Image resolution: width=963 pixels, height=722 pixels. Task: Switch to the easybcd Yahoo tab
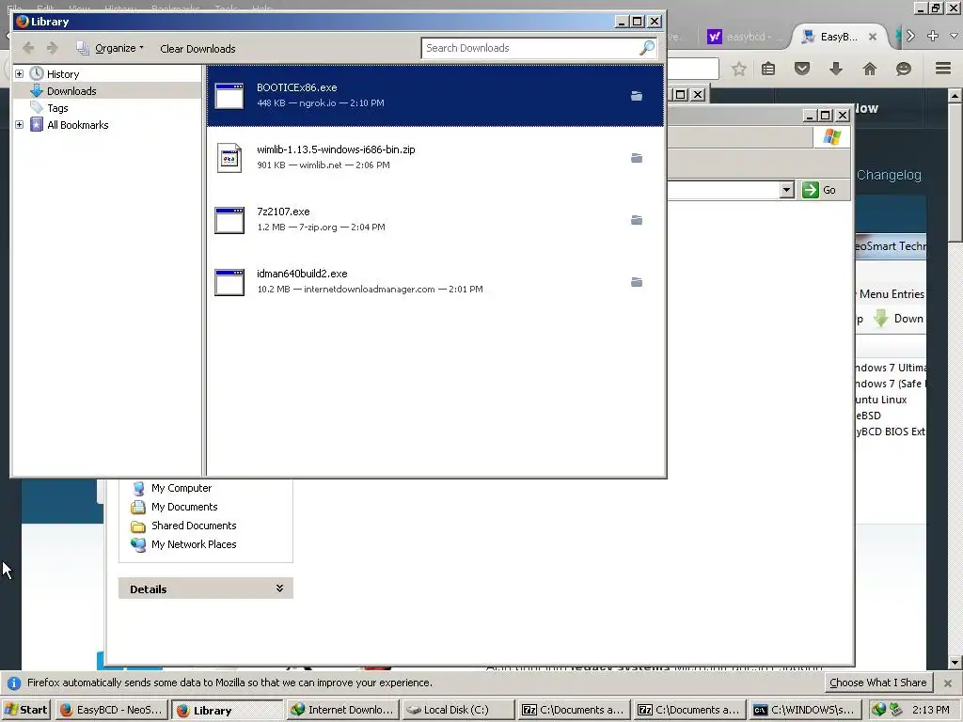(x=746, y=37)
